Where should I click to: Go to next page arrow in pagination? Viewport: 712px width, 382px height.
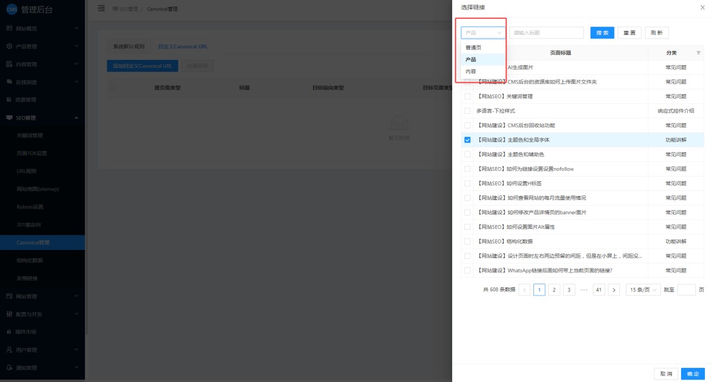pyautogui.click(x=614, y=290)
